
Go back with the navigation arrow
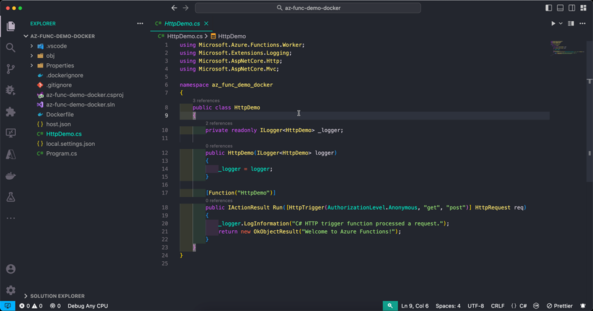point(174,8)
